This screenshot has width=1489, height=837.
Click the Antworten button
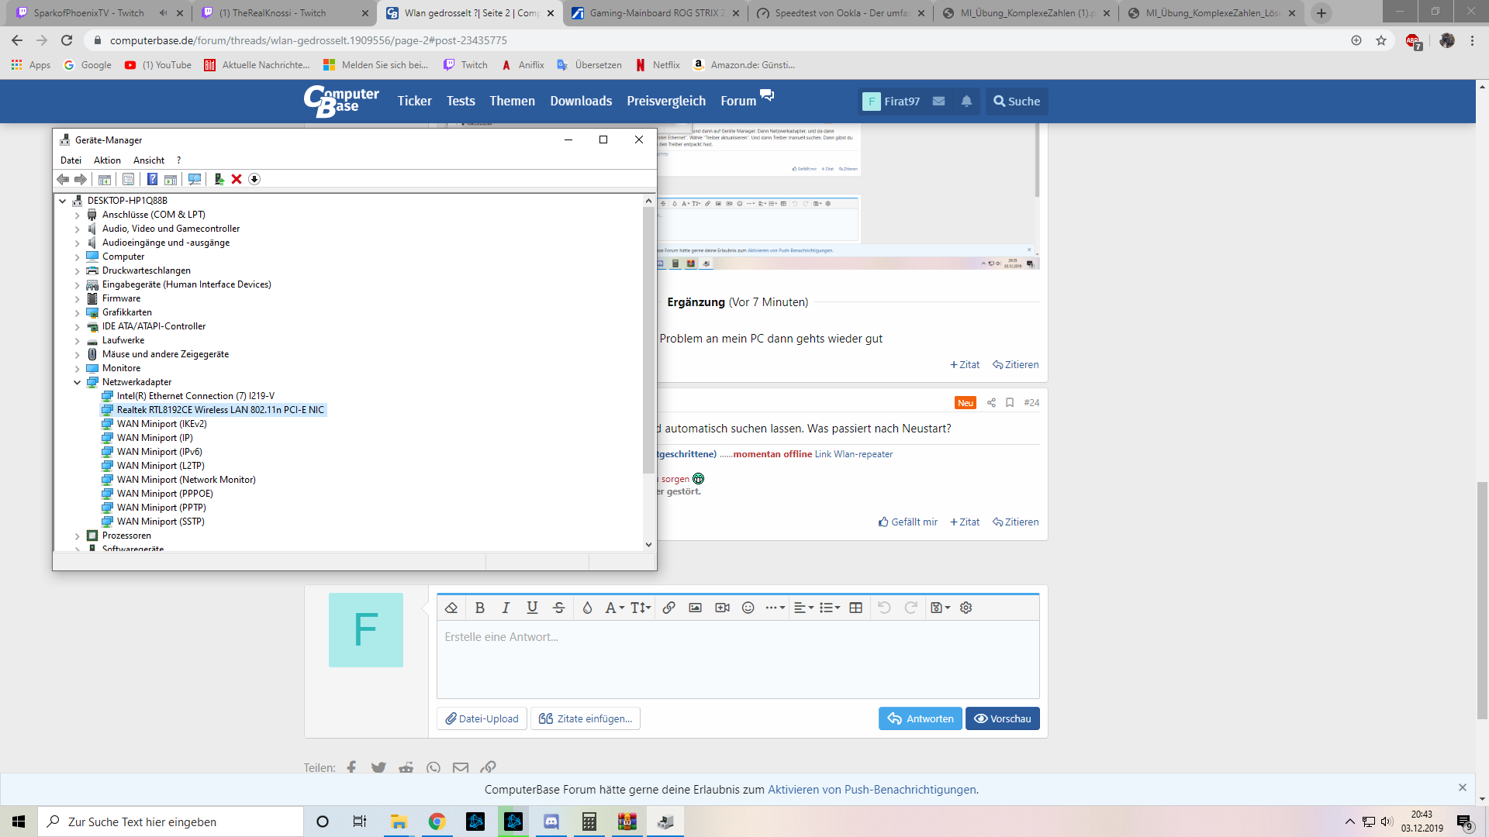[x=920, y=718]
